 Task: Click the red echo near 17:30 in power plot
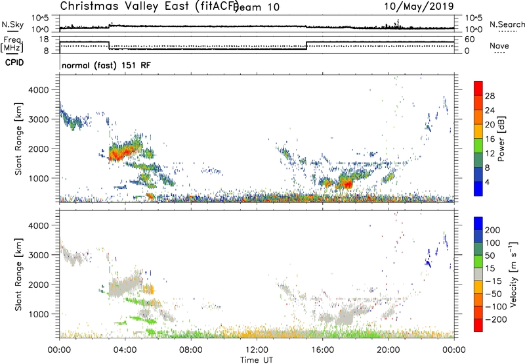(346, 183)
